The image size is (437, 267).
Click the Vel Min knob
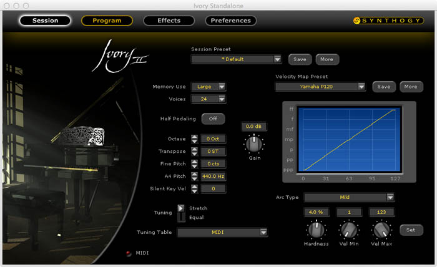pos(349,230)
